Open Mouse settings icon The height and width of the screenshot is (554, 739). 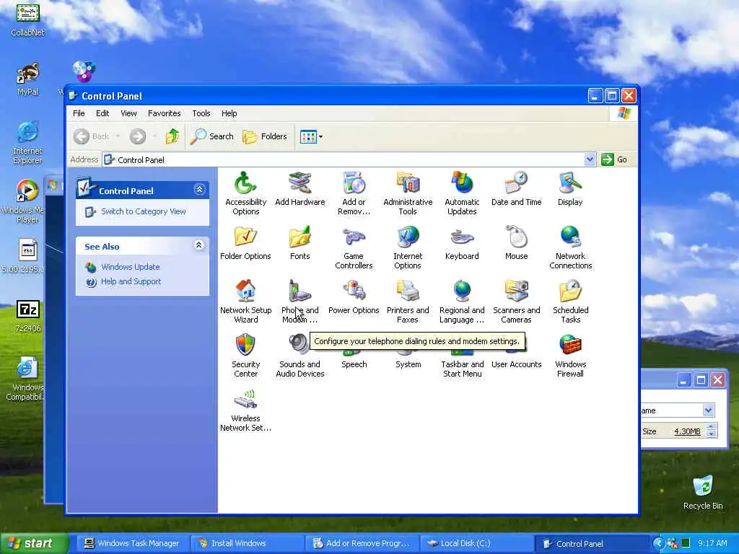[x=516, y=243]
